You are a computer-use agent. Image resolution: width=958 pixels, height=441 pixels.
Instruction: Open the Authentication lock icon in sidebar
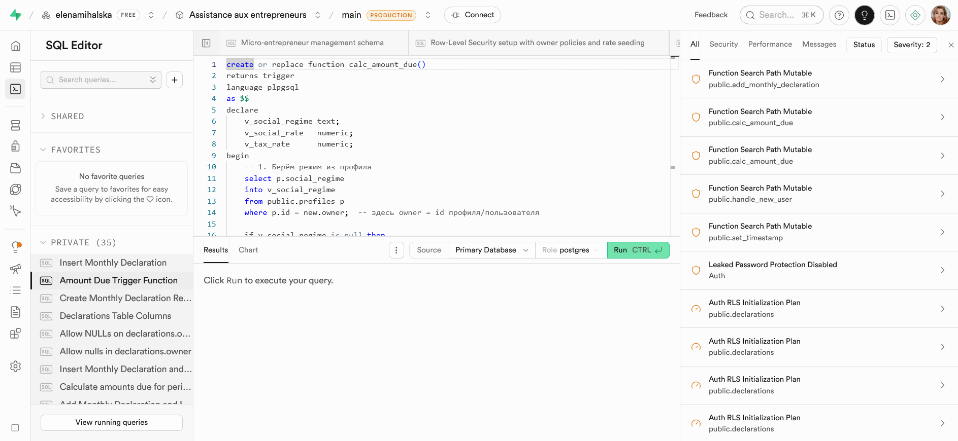coord(15,146)
